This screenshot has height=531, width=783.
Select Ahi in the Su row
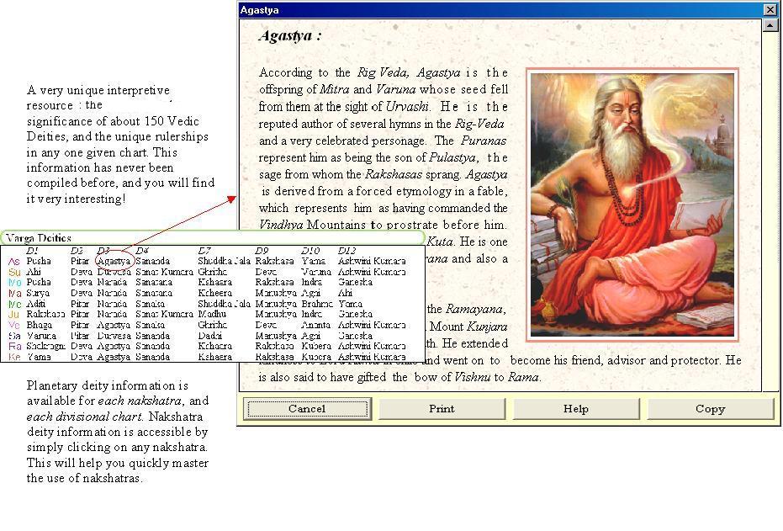34,272
